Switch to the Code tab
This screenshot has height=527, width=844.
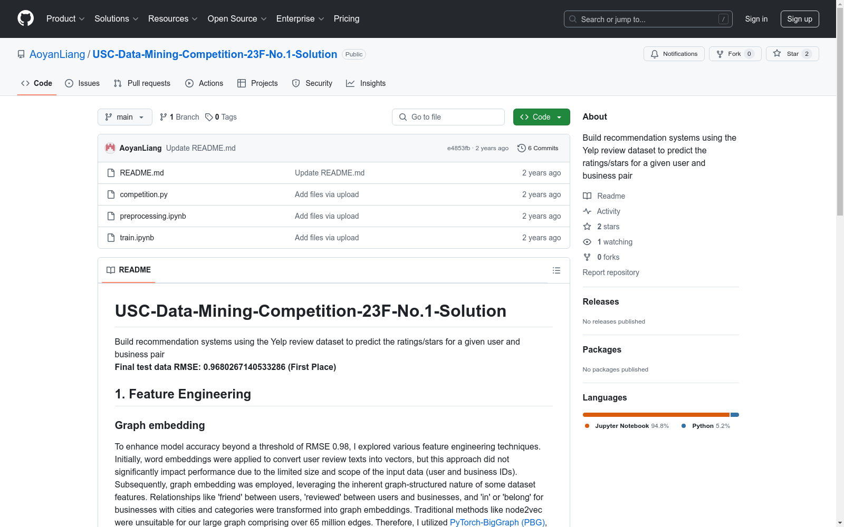pos(36,83)
